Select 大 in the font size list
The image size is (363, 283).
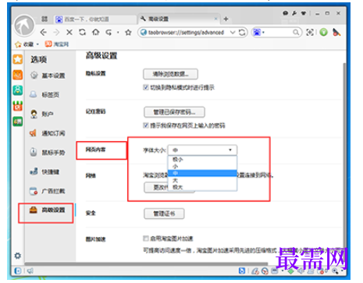[202, 180]
